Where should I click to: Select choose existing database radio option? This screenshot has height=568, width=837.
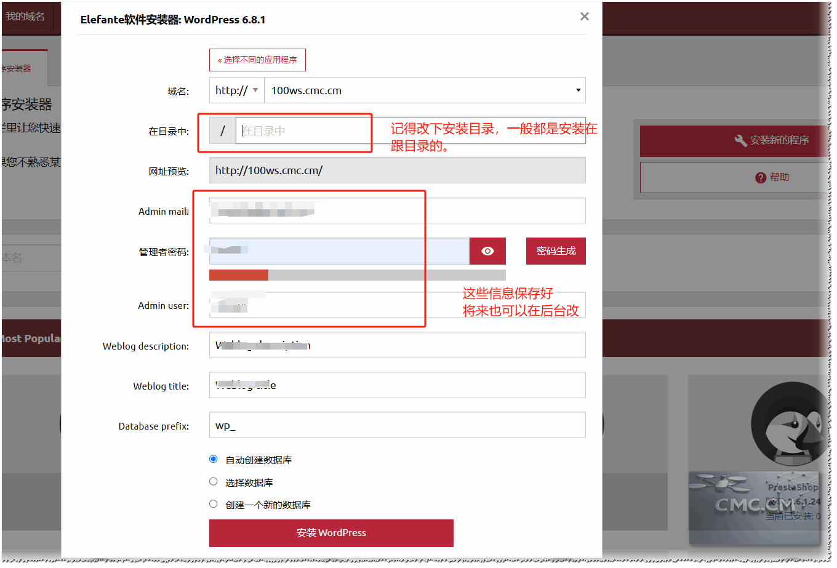pyautogui.click(x=214, y=482)
